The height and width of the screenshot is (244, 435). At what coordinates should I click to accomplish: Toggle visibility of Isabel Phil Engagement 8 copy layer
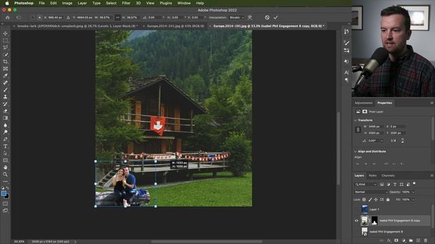coord(356,221)
